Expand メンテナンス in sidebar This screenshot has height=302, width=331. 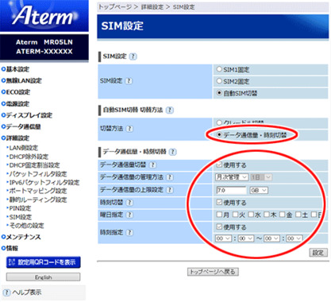(x=21, y=237)
